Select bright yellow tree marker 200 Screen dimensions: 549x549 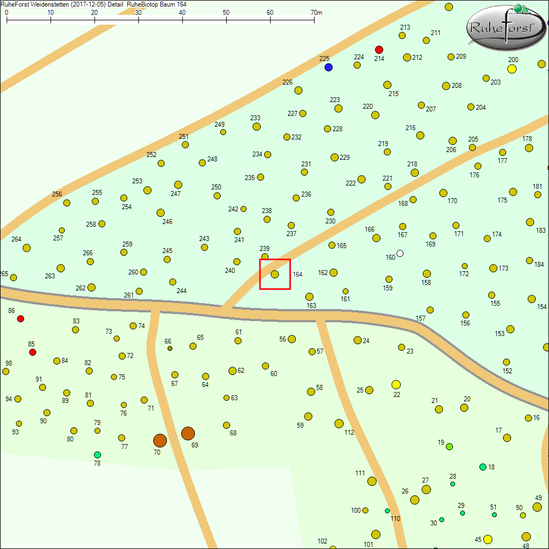coord(512,69)
